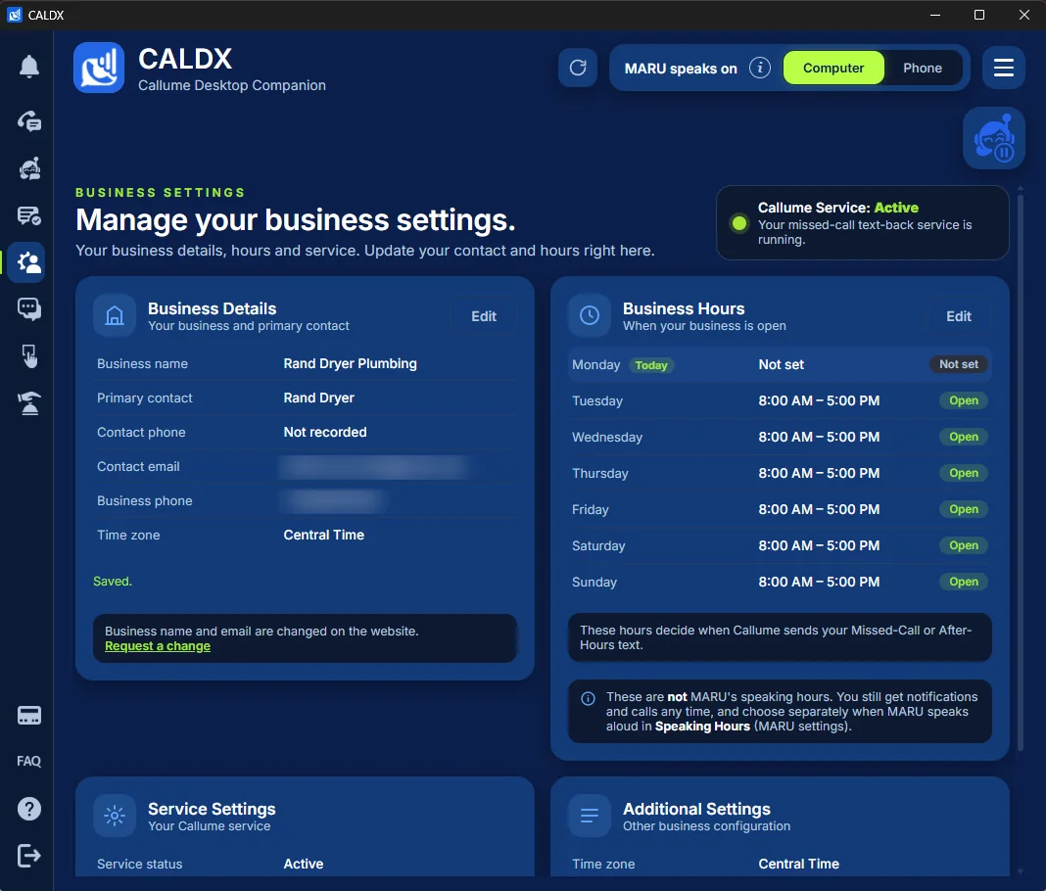Click the info icon in speaking hours note
This screenshot has width=1046, height=891.
pyautogui.click(x=588, y=698)
